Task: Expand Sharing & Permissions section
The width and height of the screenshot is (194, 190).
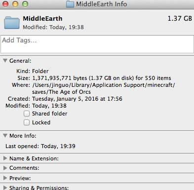Action: tap(5, 188)
